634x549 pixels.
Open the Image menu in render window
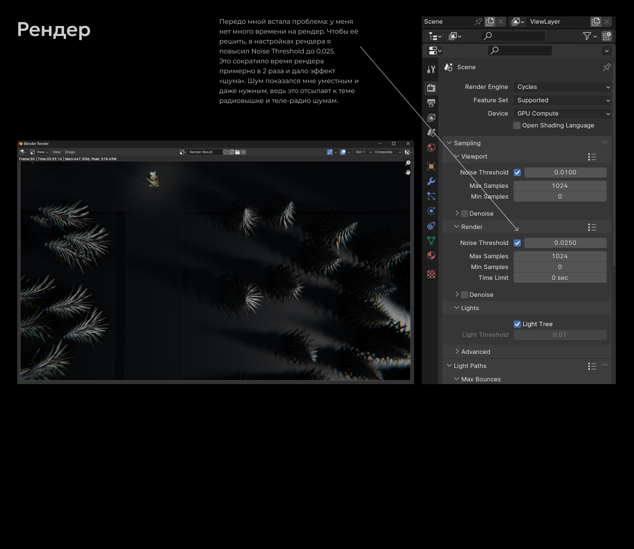[70, 152]
